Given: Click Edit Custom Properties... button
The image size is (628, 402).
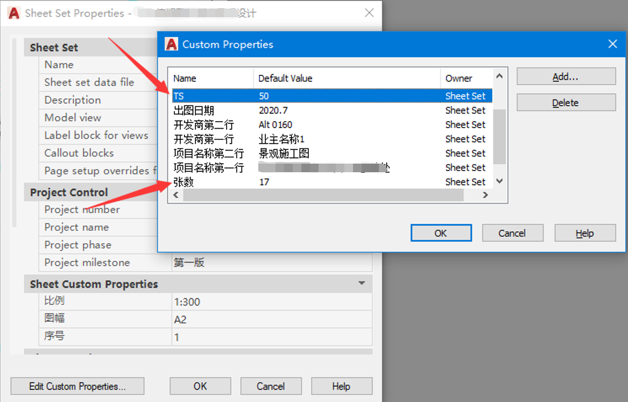Looking at the screenshot, I should tap(77, 386).
